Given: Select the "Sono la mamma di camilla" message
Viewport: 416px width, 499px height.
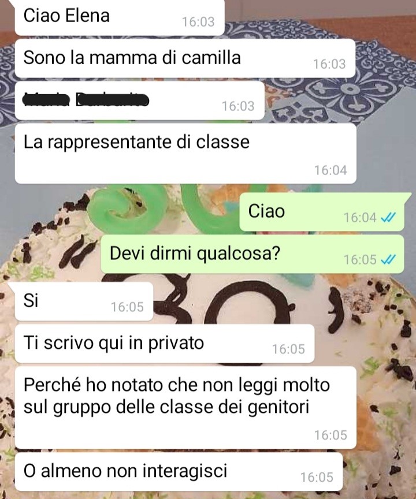Looking at the screenshot, I should click(x=185, y=58).
